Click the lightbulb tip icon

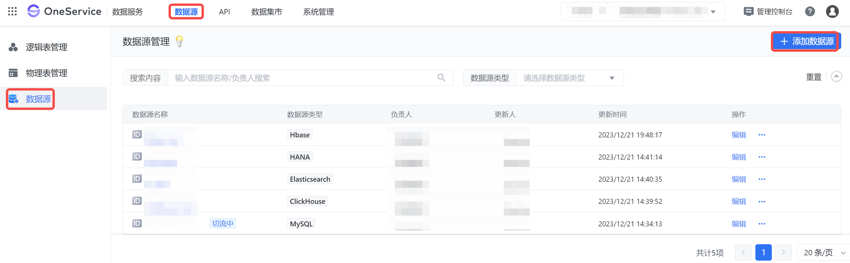coord(179,41)
